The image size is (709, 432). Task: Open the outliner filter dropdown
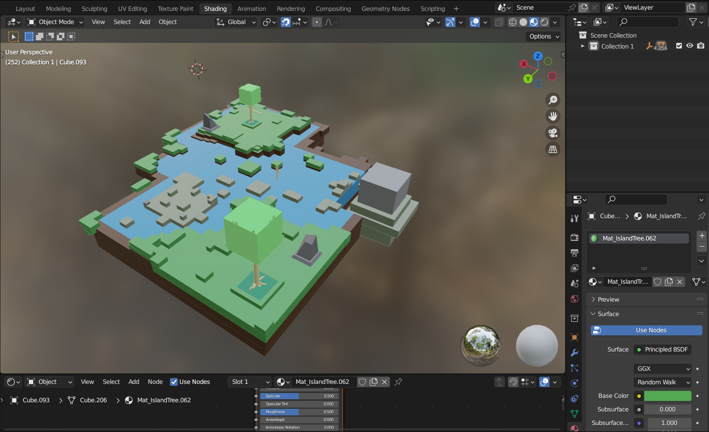[x=696, y=22]
